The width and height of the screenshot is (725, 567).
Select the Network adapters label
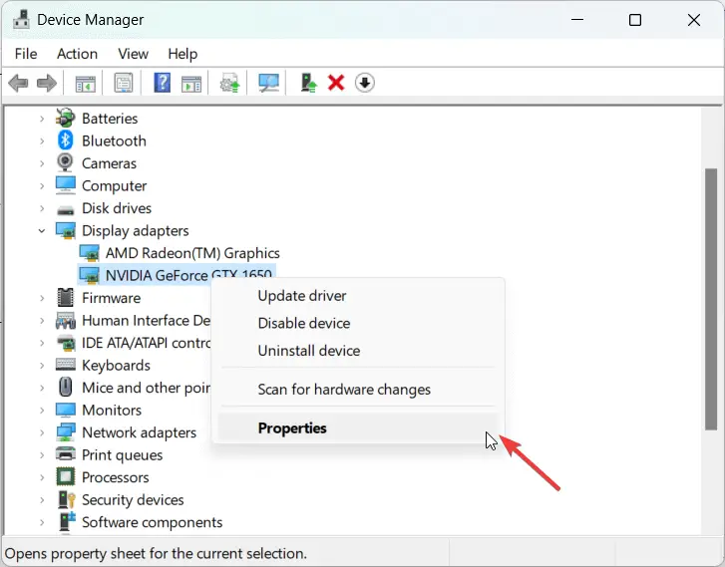140,432
